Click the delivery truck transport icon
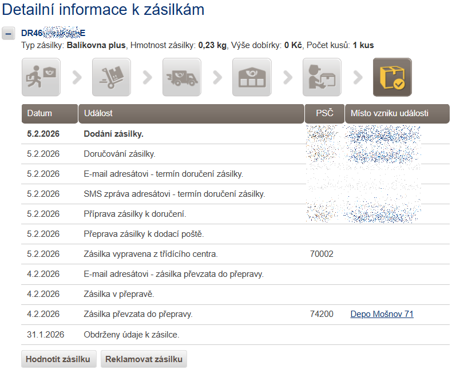The height and width of the screenshot is (369, 452). 181,77
